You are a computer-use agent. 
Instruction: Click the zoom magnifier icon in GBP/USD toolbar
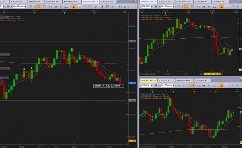(215, 7)
